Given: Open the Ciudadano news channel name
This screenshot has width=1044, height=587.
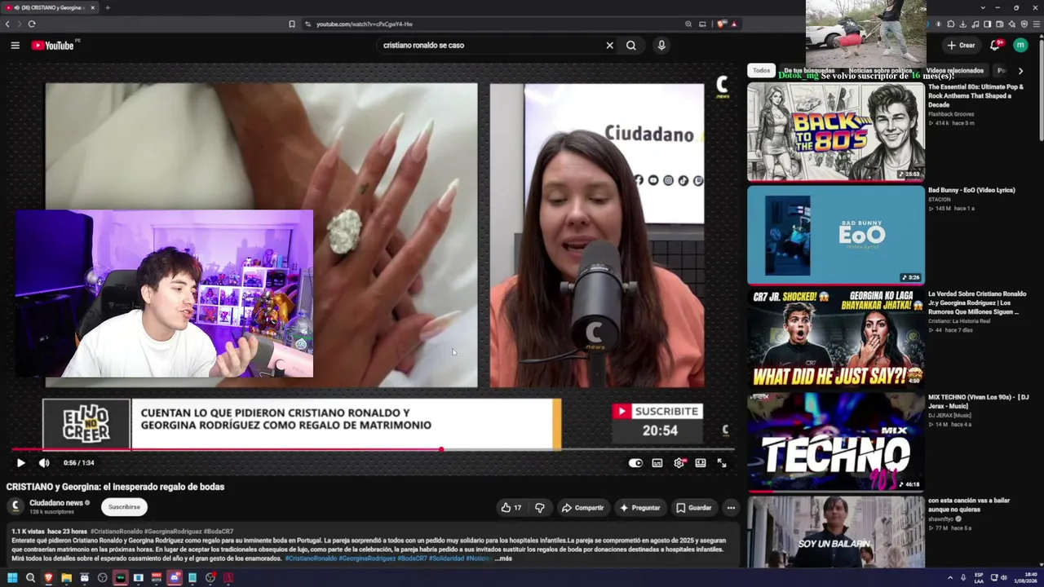Looking at the screenshot, I should tap(56, 503).
